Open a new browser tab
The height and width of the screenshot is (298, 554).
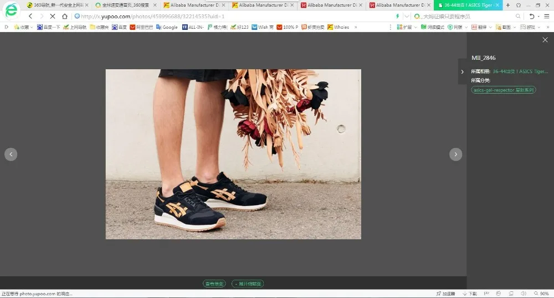[x=507, y=6]
